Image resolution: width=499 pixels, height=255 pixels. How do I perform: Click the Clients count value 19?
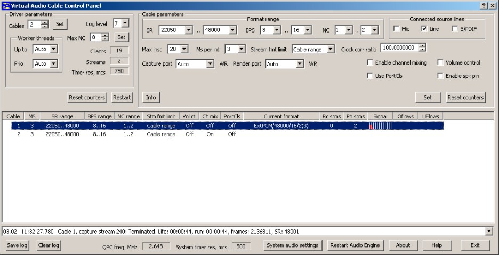[119, 51]
